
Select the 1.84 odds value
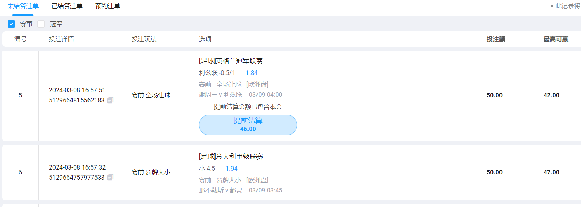point(252,73)
